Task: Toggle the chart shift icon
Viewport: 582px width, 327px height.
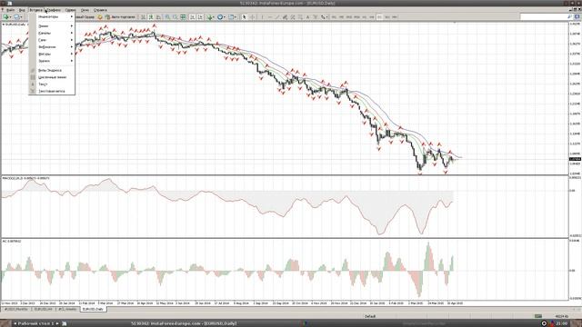Action: 200,16
